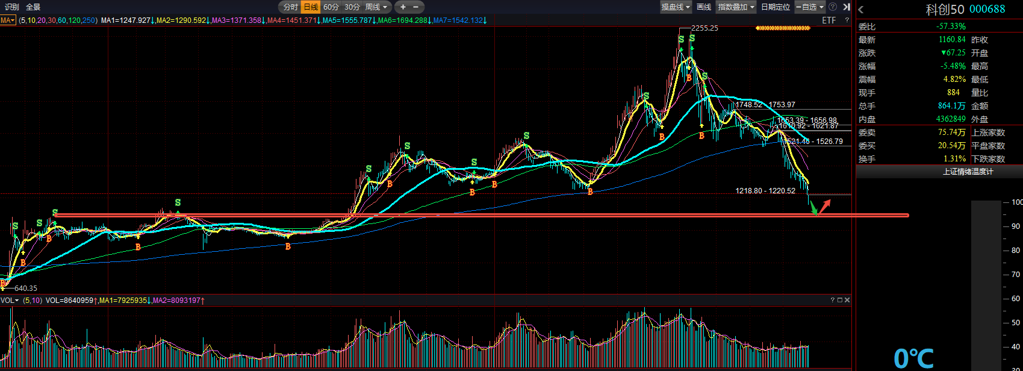The width and height of the screenshot is (1023, 371).
Task: Click the 总手 value 864.1万
Action: click(952, 106)
